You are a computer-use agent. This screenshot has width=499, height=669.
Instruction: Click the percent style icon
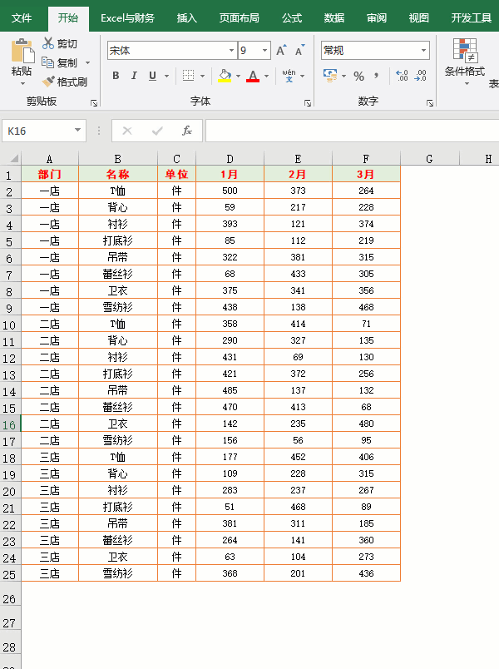coord(358,77)
